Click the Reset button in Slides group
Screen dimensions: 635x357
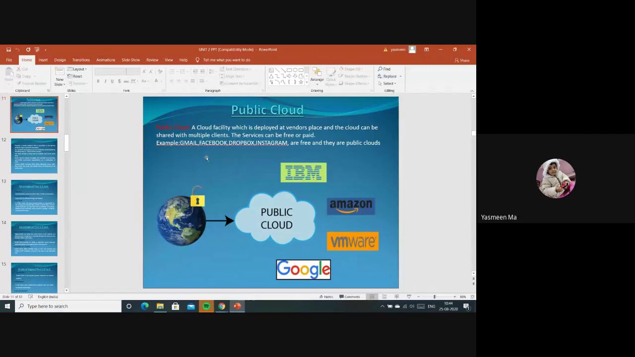pyautogui.click(x=75, y=76)
